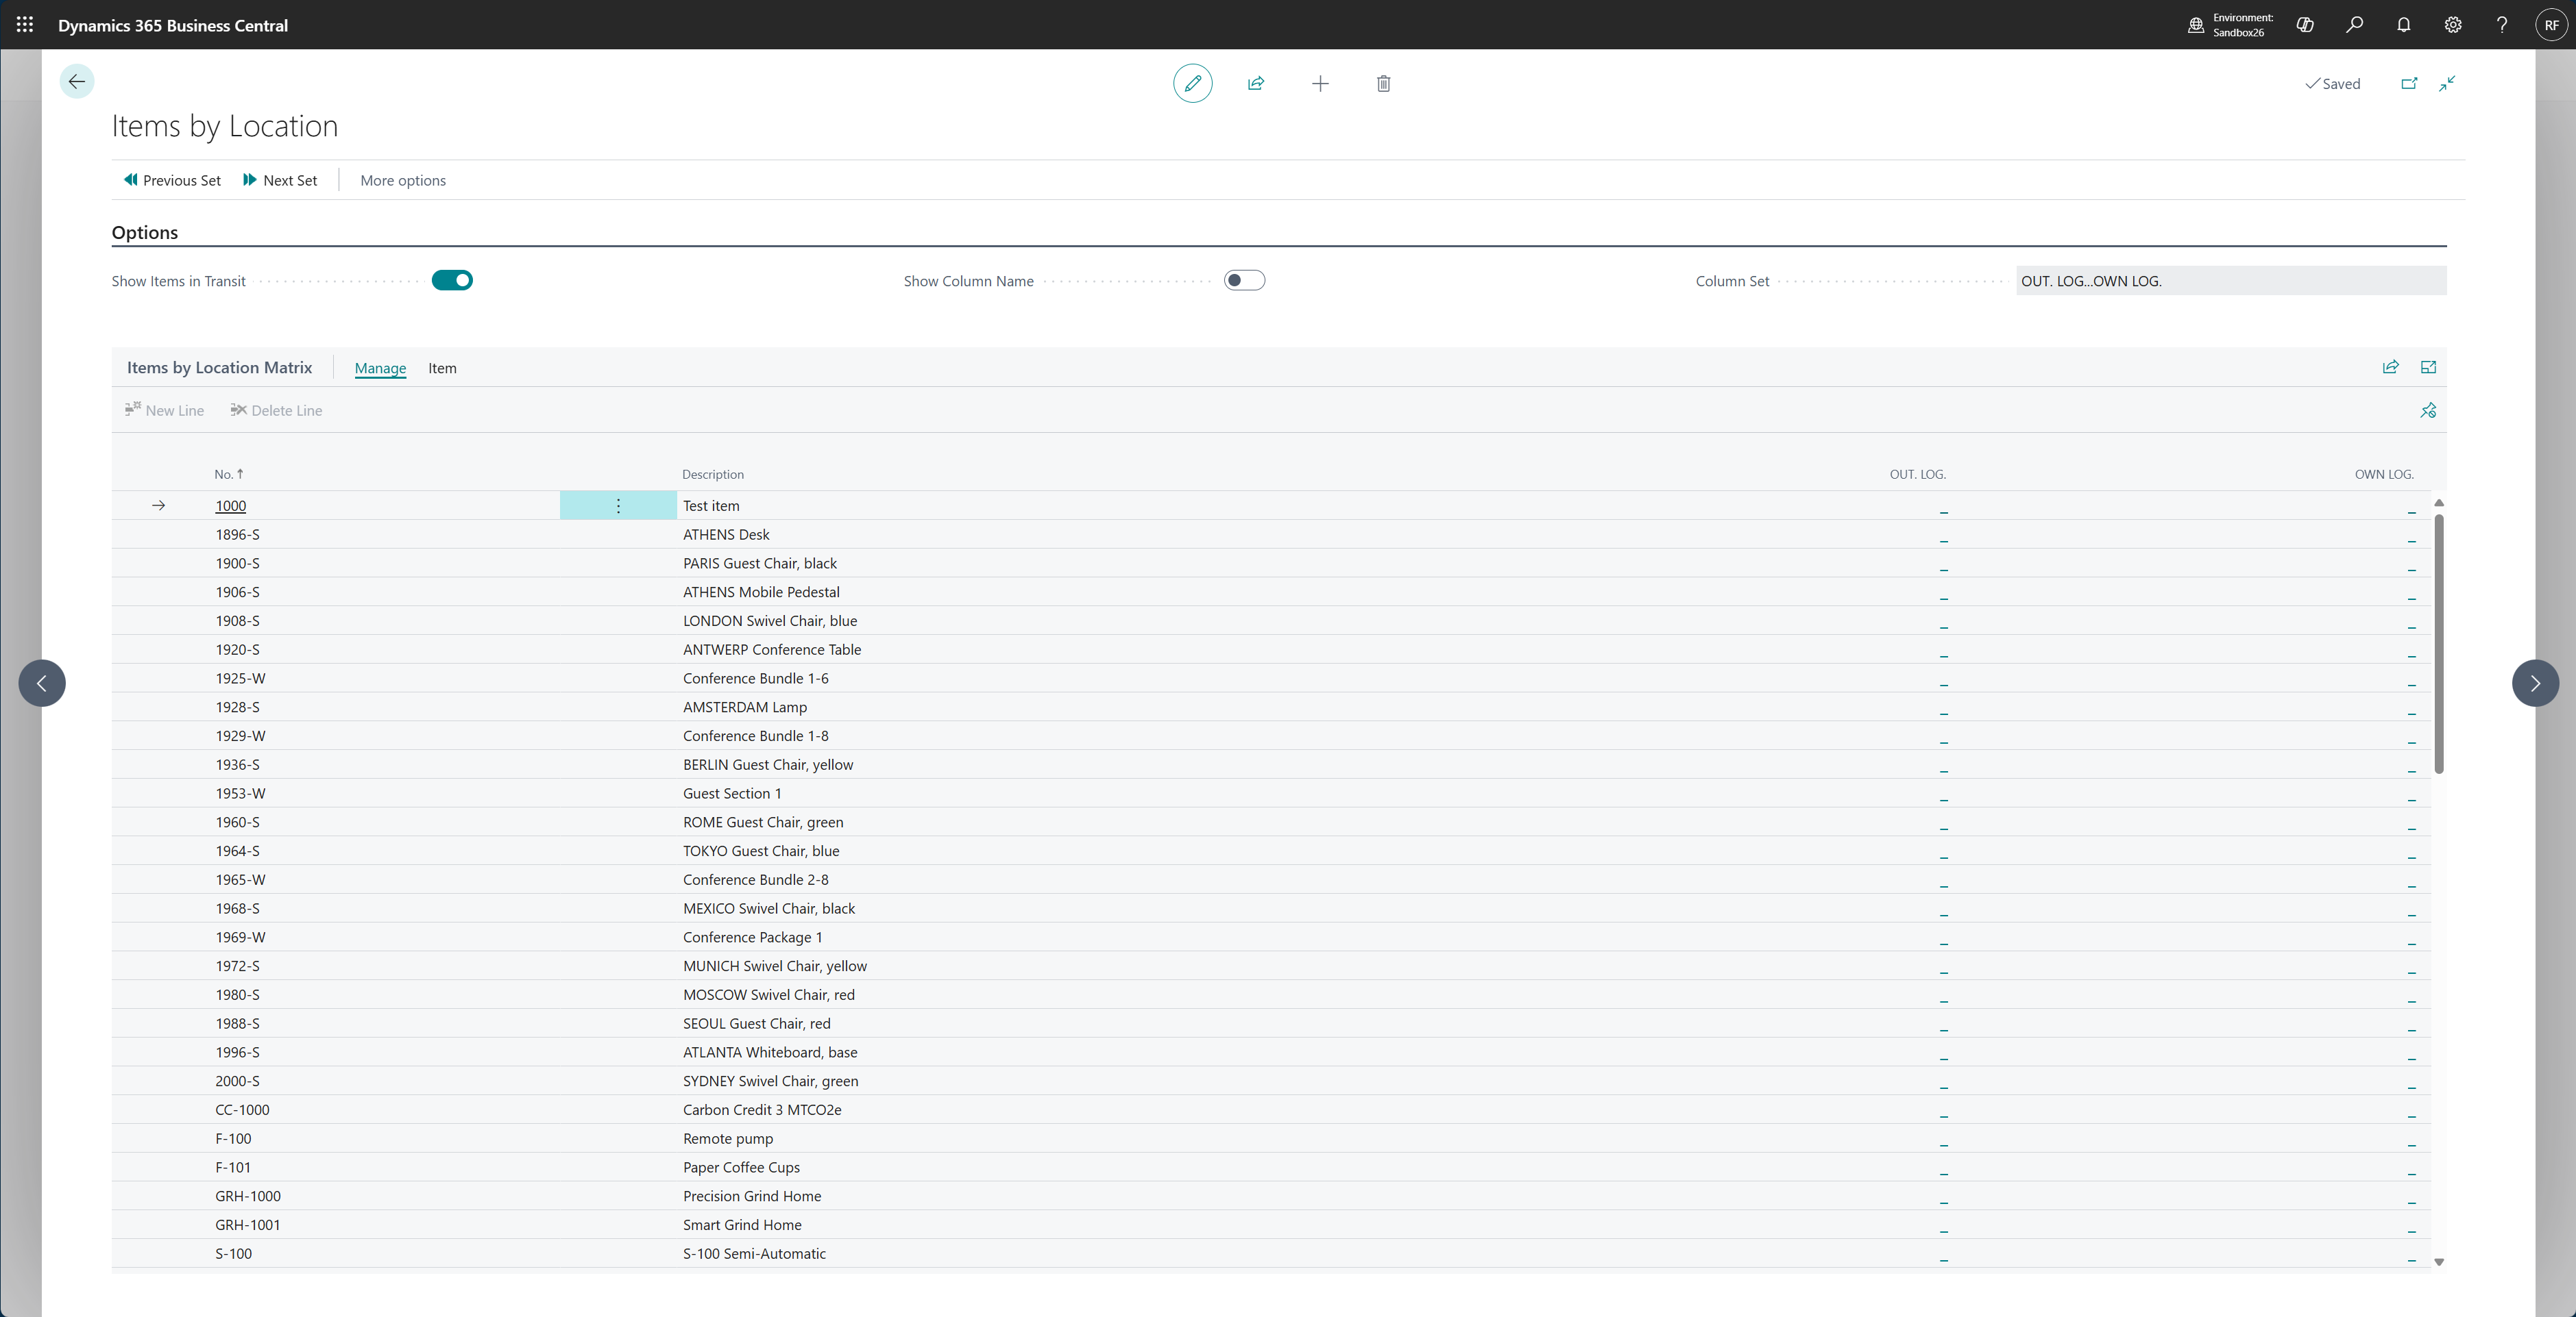Expand More options in action bar
The height and width of the screenshot is (1317, 2576).
[x=402, y=180]
